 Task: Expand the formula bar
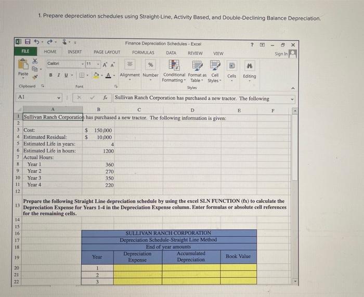coord(292,99)
